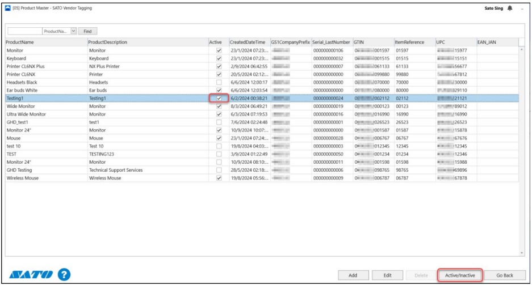Click the Active/Inactive button
Viewport: 532px width, 285px height.
click(x=460, y=275)
